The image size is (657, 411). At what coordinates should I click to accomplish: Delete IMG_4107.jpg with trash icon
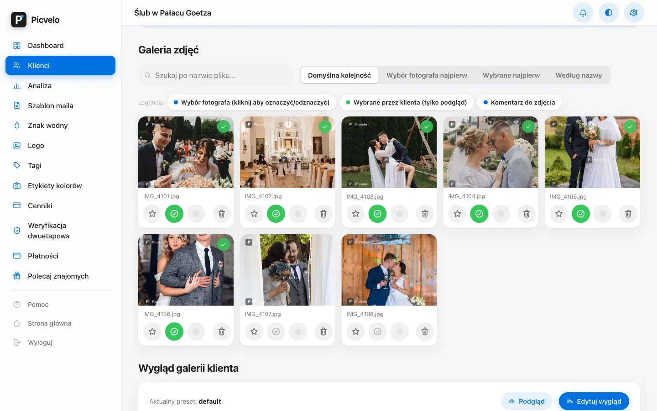323,332
